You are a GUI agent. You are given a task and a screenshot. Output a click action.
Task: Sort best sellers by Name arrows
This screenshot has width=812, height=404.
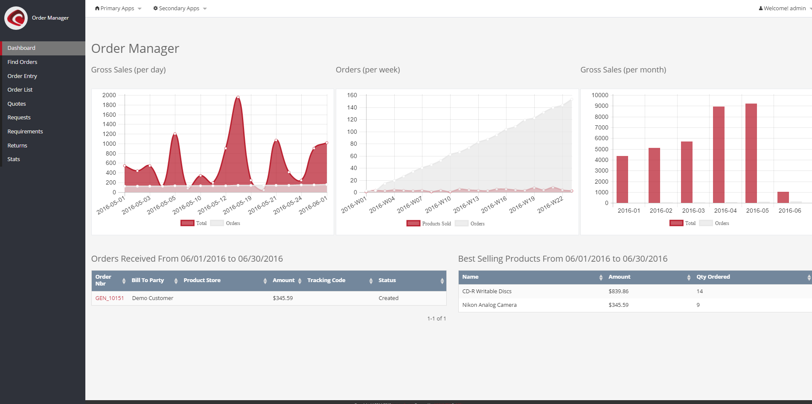tap(601, 277)
